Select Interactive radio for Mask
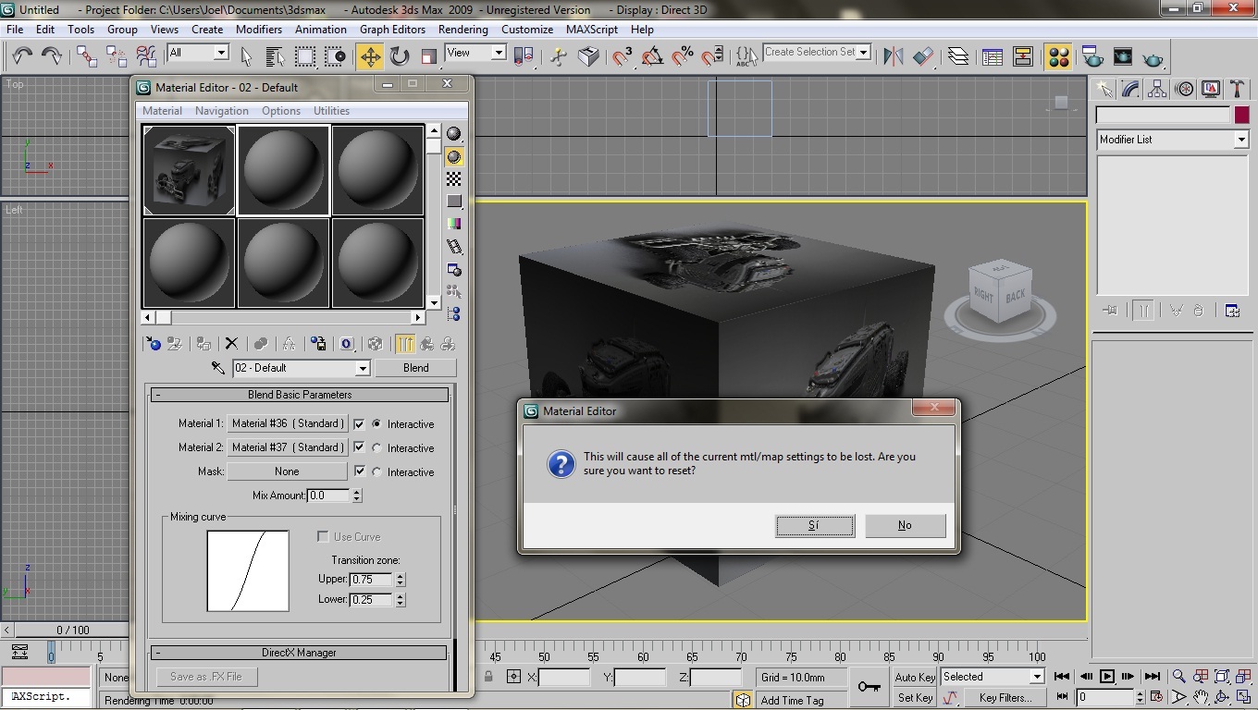This screenshot has width=1258, height=710. coord(376,471)
